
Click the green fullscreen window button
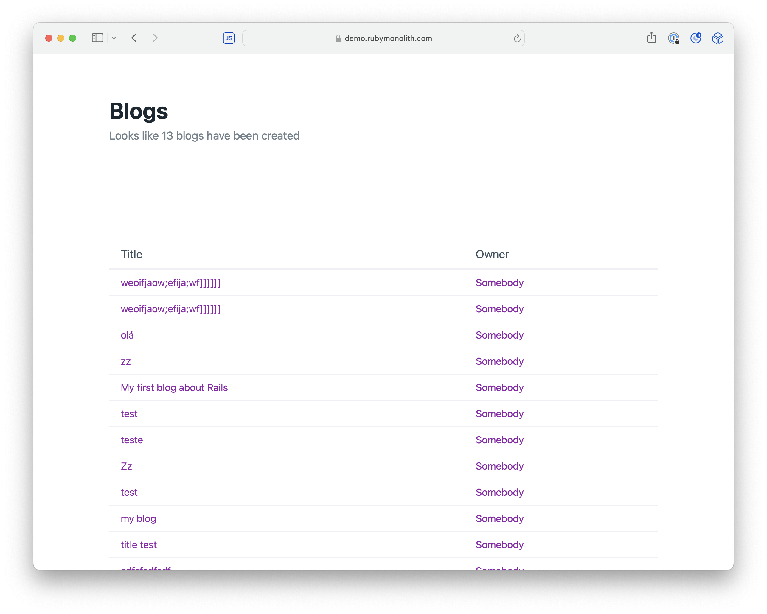click(73, 38)
